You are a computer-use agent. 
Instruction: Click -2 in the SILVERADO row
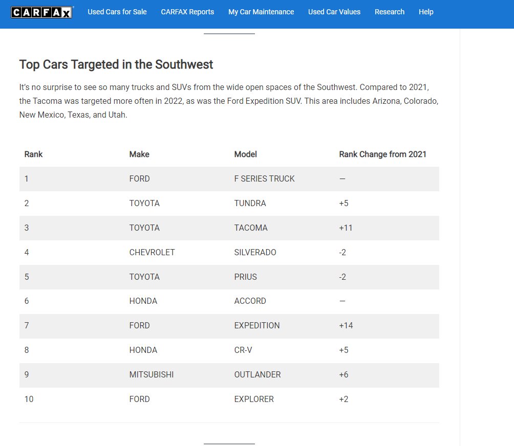click(x=342, y=253)
